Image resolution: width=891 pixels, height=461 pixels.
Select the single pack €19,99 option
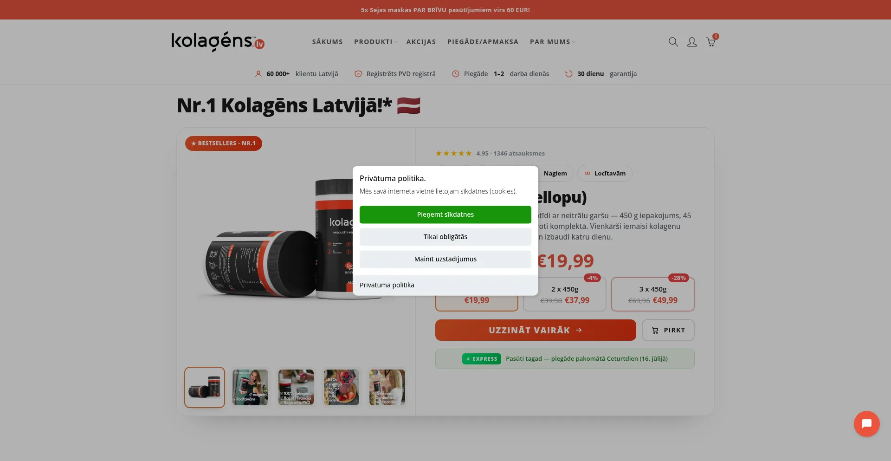pyautogui.click(x=477, y=301)
